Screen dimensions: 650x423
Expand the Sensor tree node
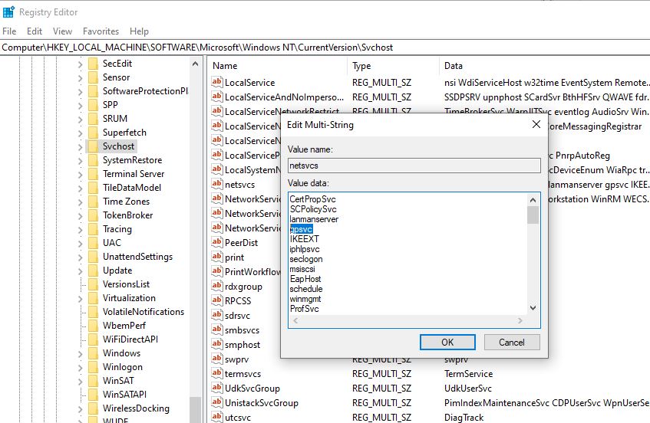point(80,78)
